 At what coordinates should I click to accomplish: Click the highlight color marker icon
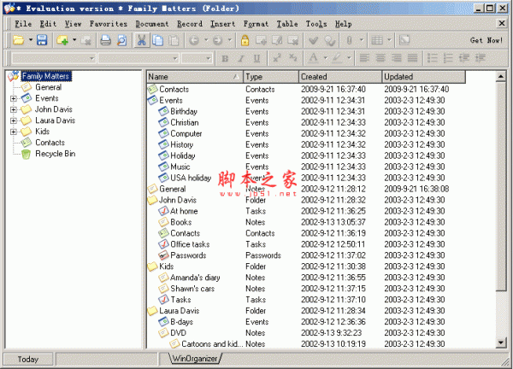click(x=337, y=58)
